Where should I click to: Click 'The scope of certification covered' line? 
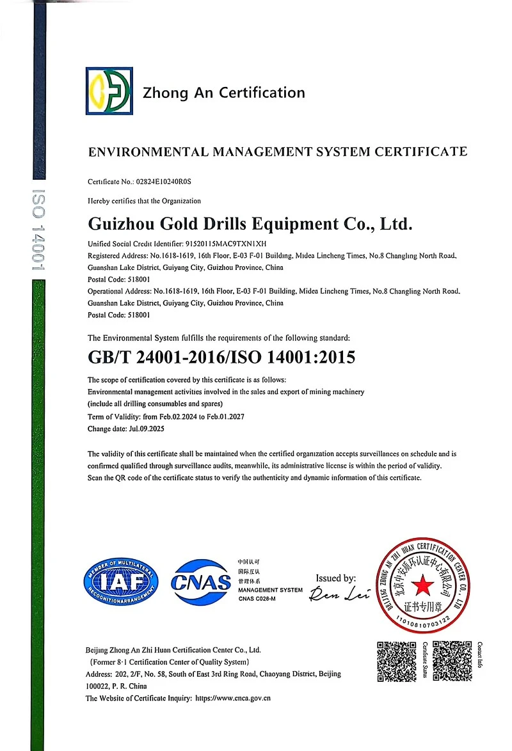click(x=187, y=380)
